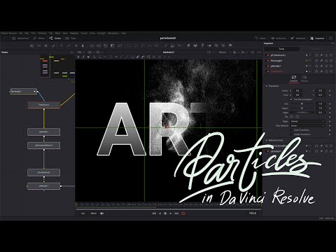Lock the Rectangle1 inspector entry

[326, 60]
